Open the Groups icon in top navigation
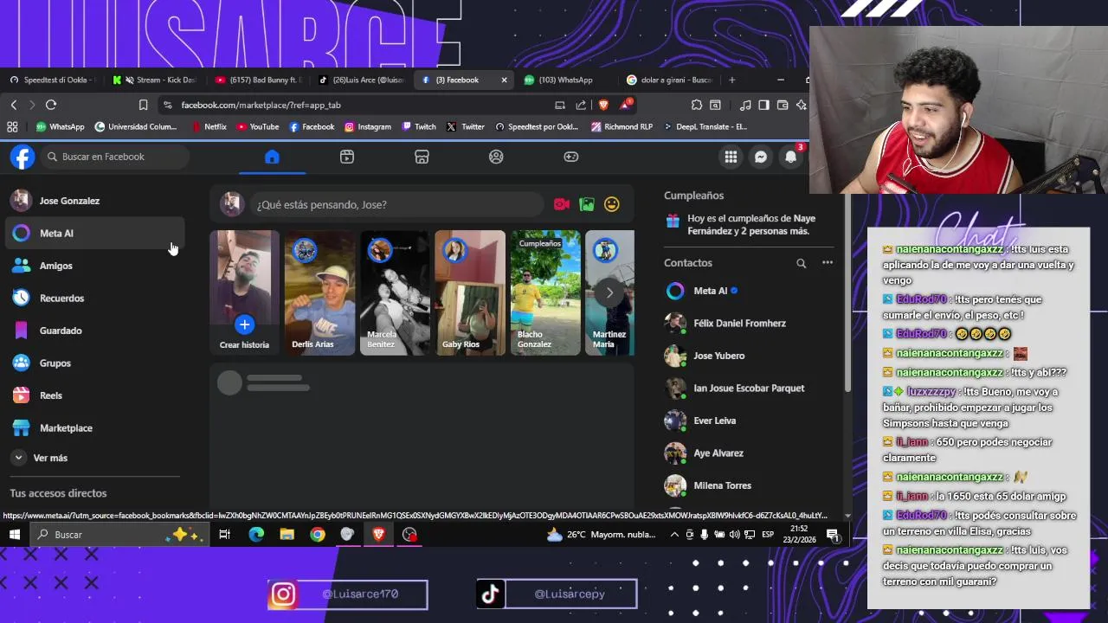 [x=496, y=157]
